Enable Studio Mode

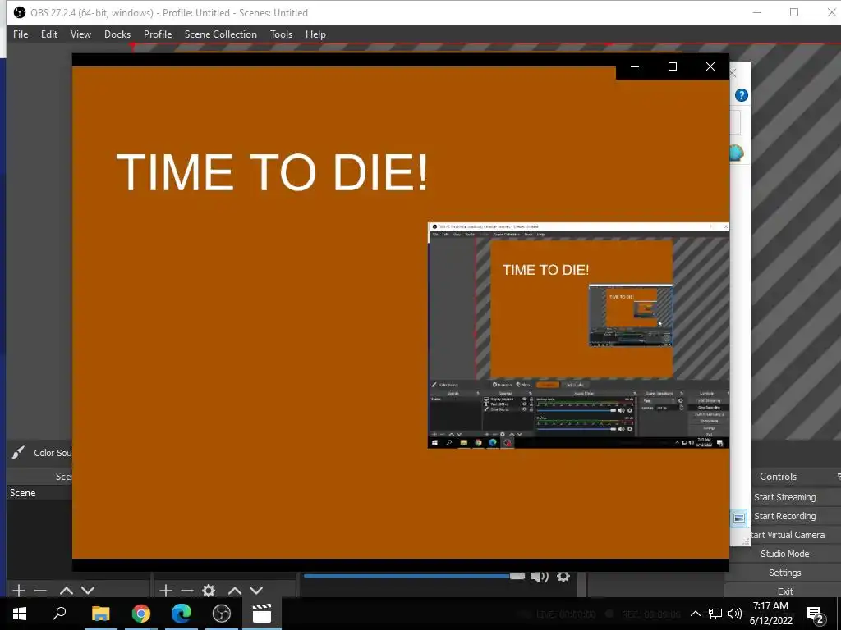coord(784,554)
